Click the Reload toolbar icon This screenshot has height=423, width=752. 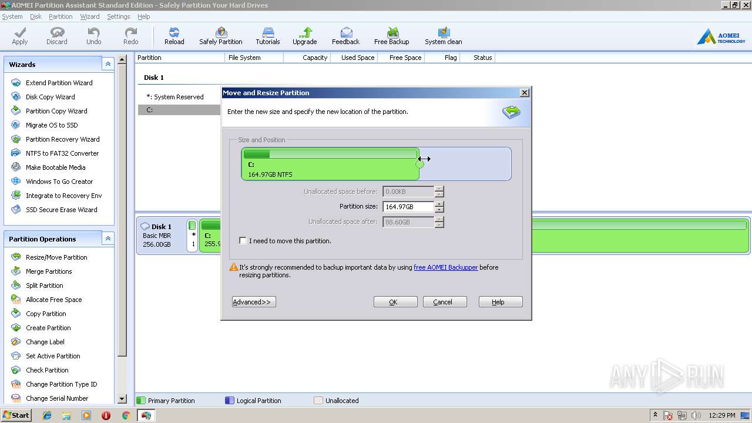[174, 36]
